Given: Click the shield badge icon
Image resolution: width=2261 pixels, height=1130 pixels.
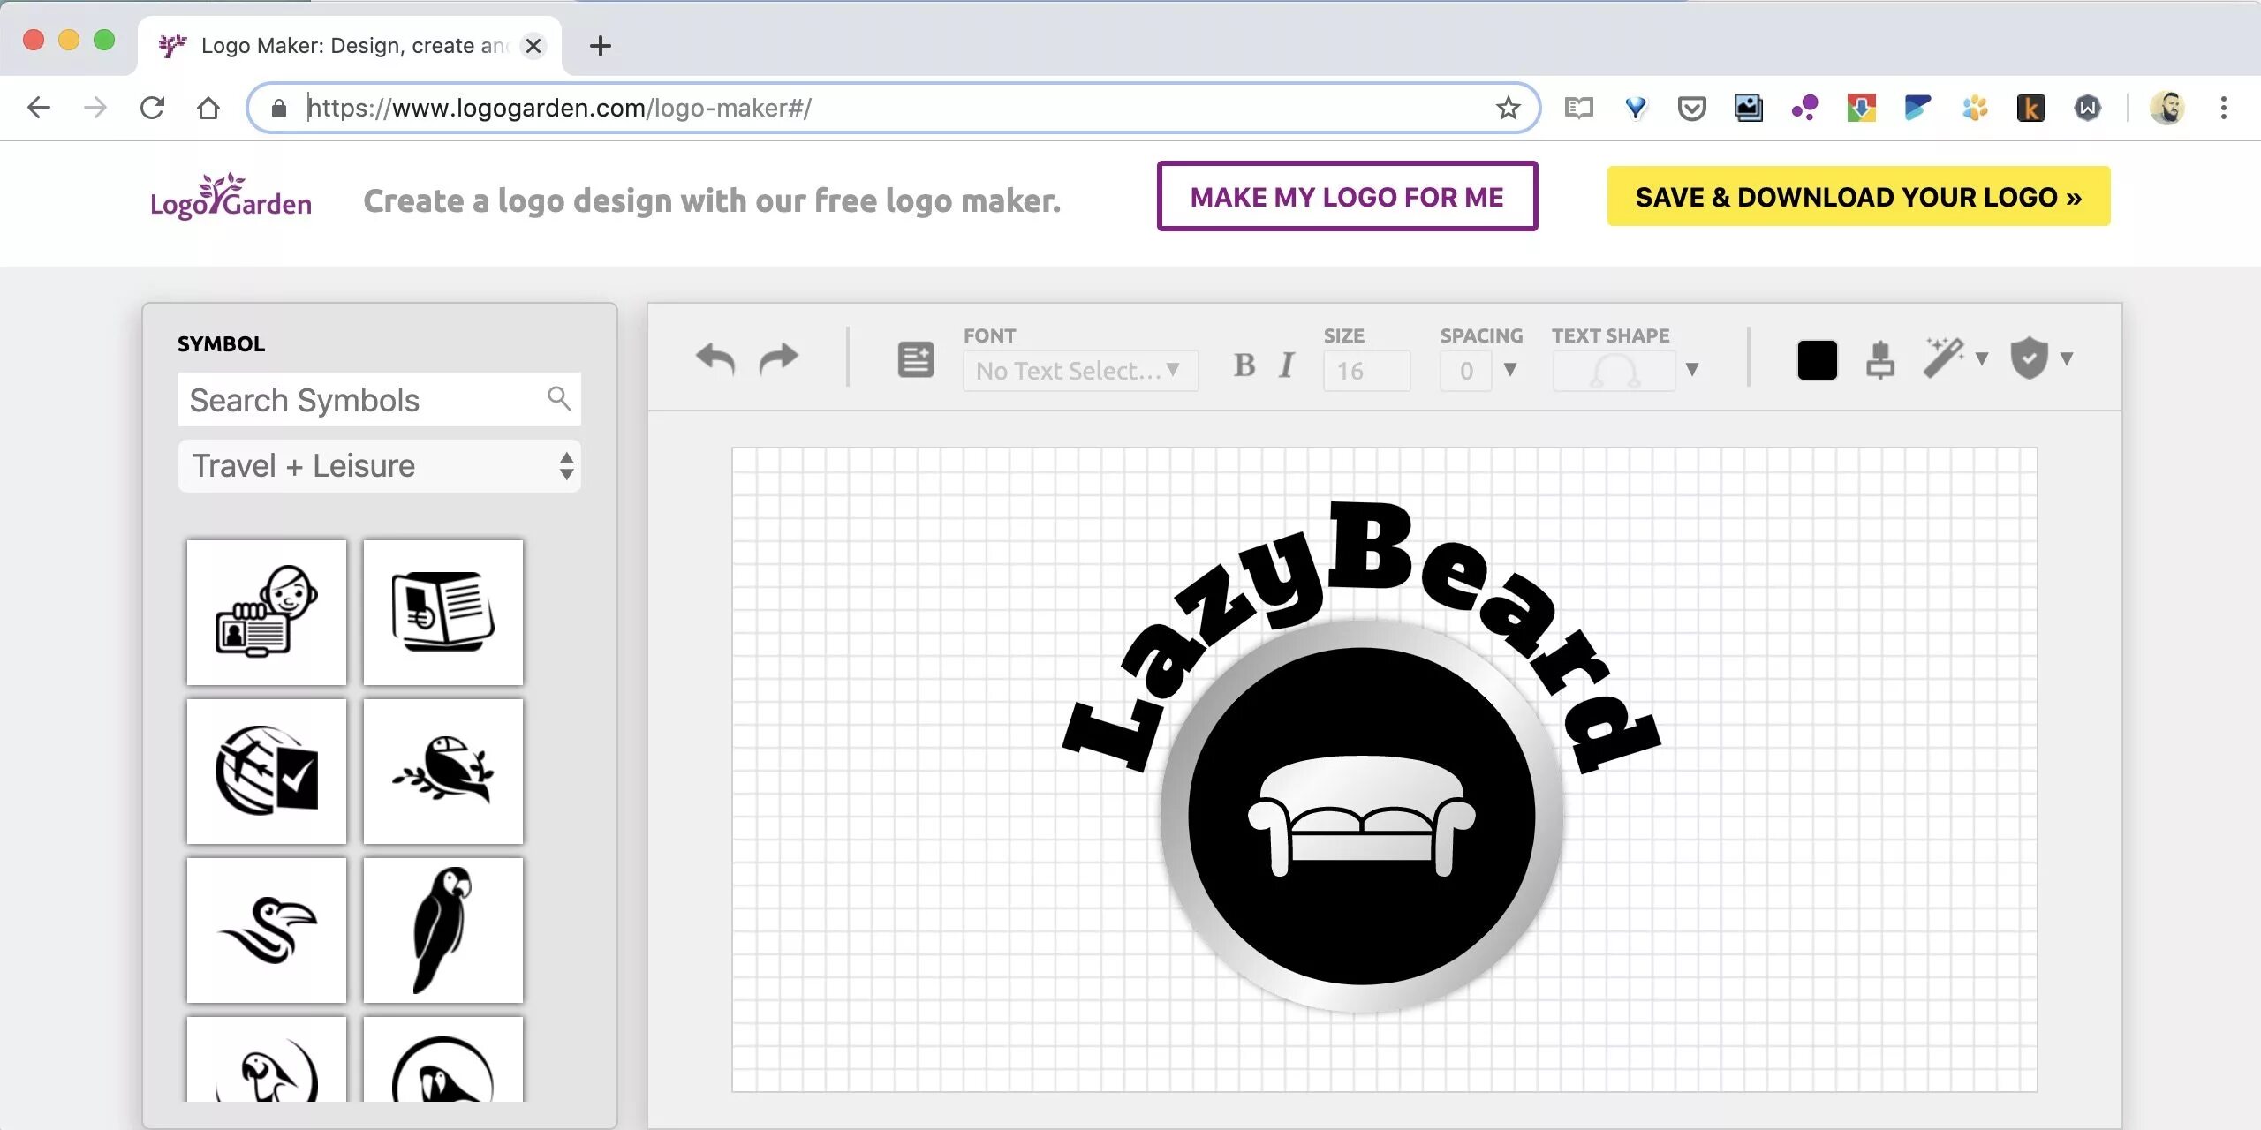Looking at the screenshot, I should tap(2030, 358).
